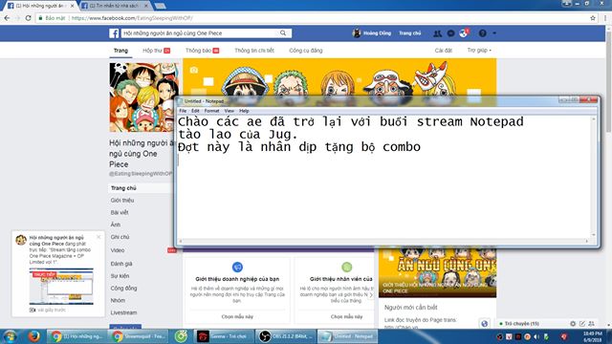612x344 pixels.
Task: Go to Trang chủ in Facebook header
Action: [410, 33]
